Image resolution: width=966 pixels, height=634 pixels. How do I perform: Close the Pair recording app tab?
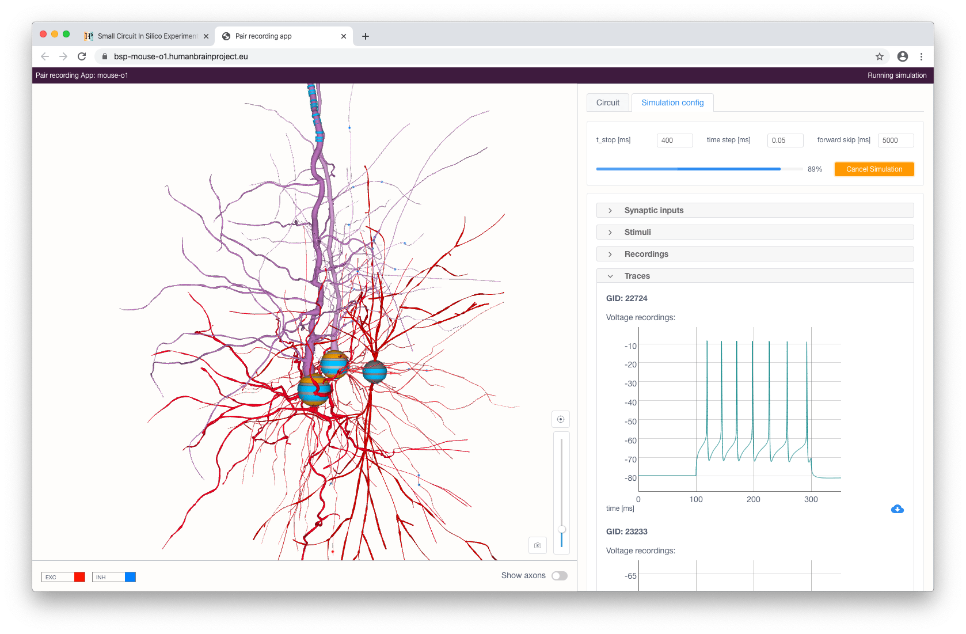(x=344, y=36)
